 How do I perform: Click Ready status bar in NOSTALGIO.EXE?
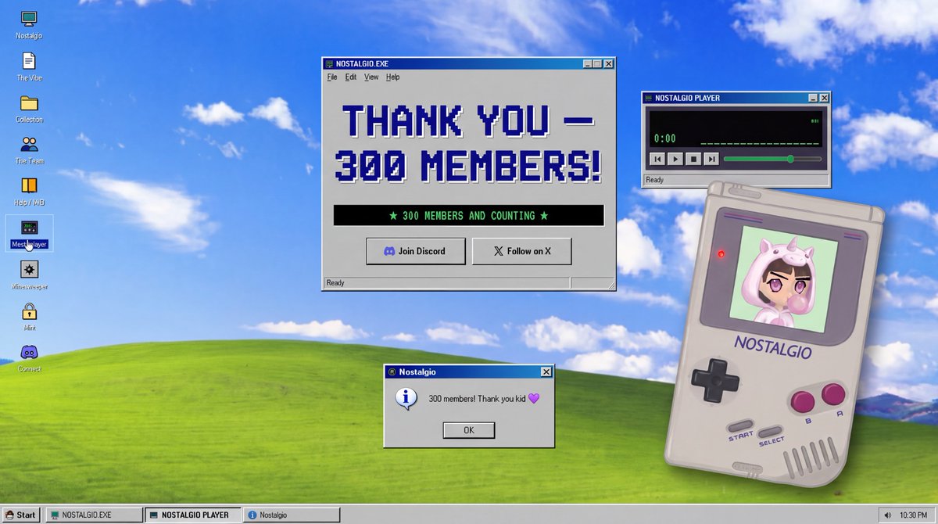[x=446, y=283]
